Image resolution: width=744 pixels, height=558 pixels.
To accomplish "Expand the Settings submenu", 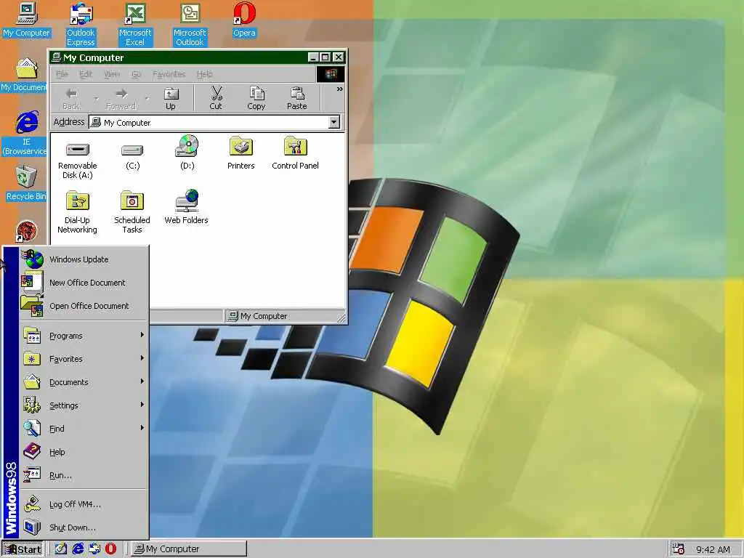I will (x=84, y=405).
